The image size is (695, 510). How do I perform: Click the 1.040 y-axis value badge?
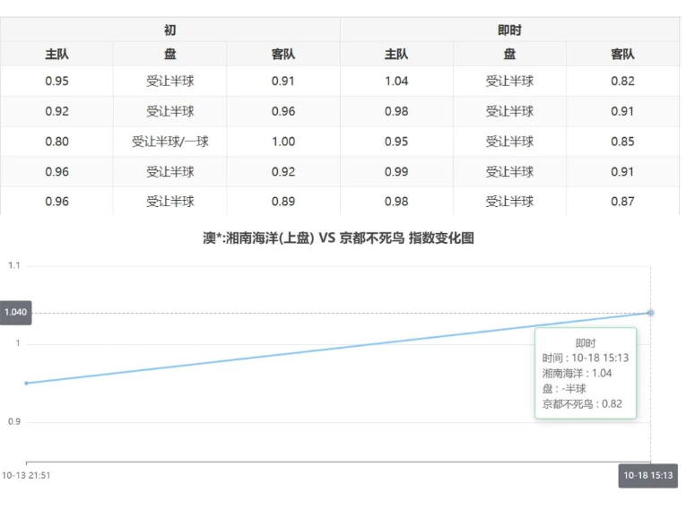(16, 313)
